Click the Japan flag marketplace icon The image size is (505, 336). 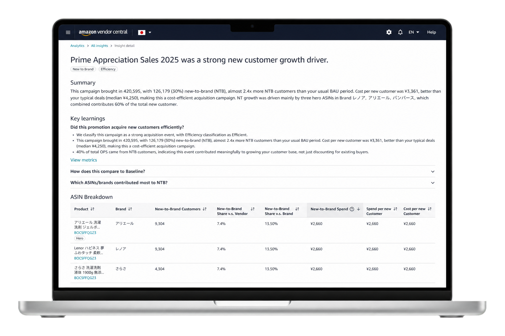tap(142, 32)
